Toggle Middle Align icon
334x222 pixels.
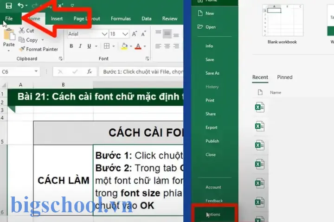pos(167,34)
